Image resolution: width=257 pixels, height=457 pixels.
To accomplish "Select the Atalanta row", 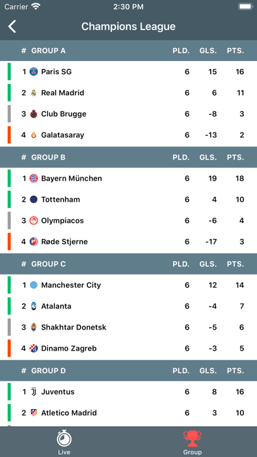I will 128,306.
